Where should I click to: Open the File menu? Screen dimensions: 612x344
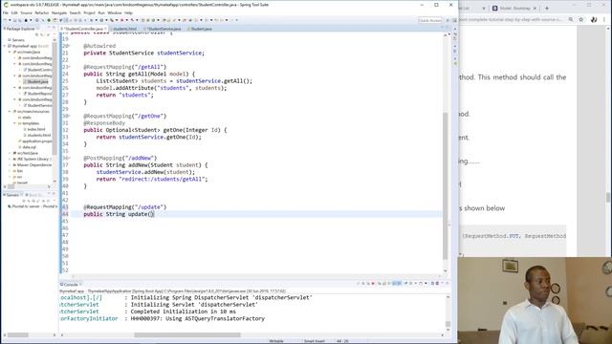pos(5,12)
